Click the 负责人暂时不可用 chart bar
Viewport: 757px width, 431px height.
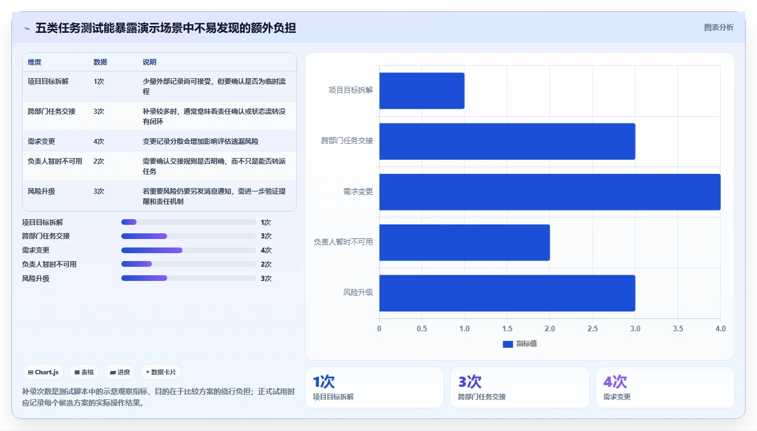pos(464,242)
